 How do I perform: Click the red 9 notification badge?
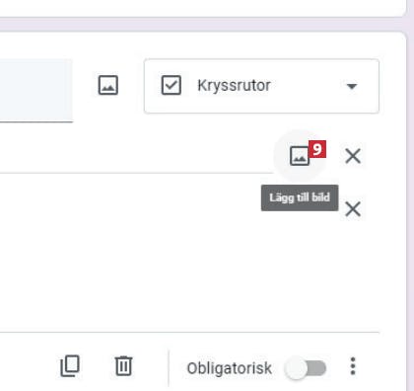pos(317,149)
